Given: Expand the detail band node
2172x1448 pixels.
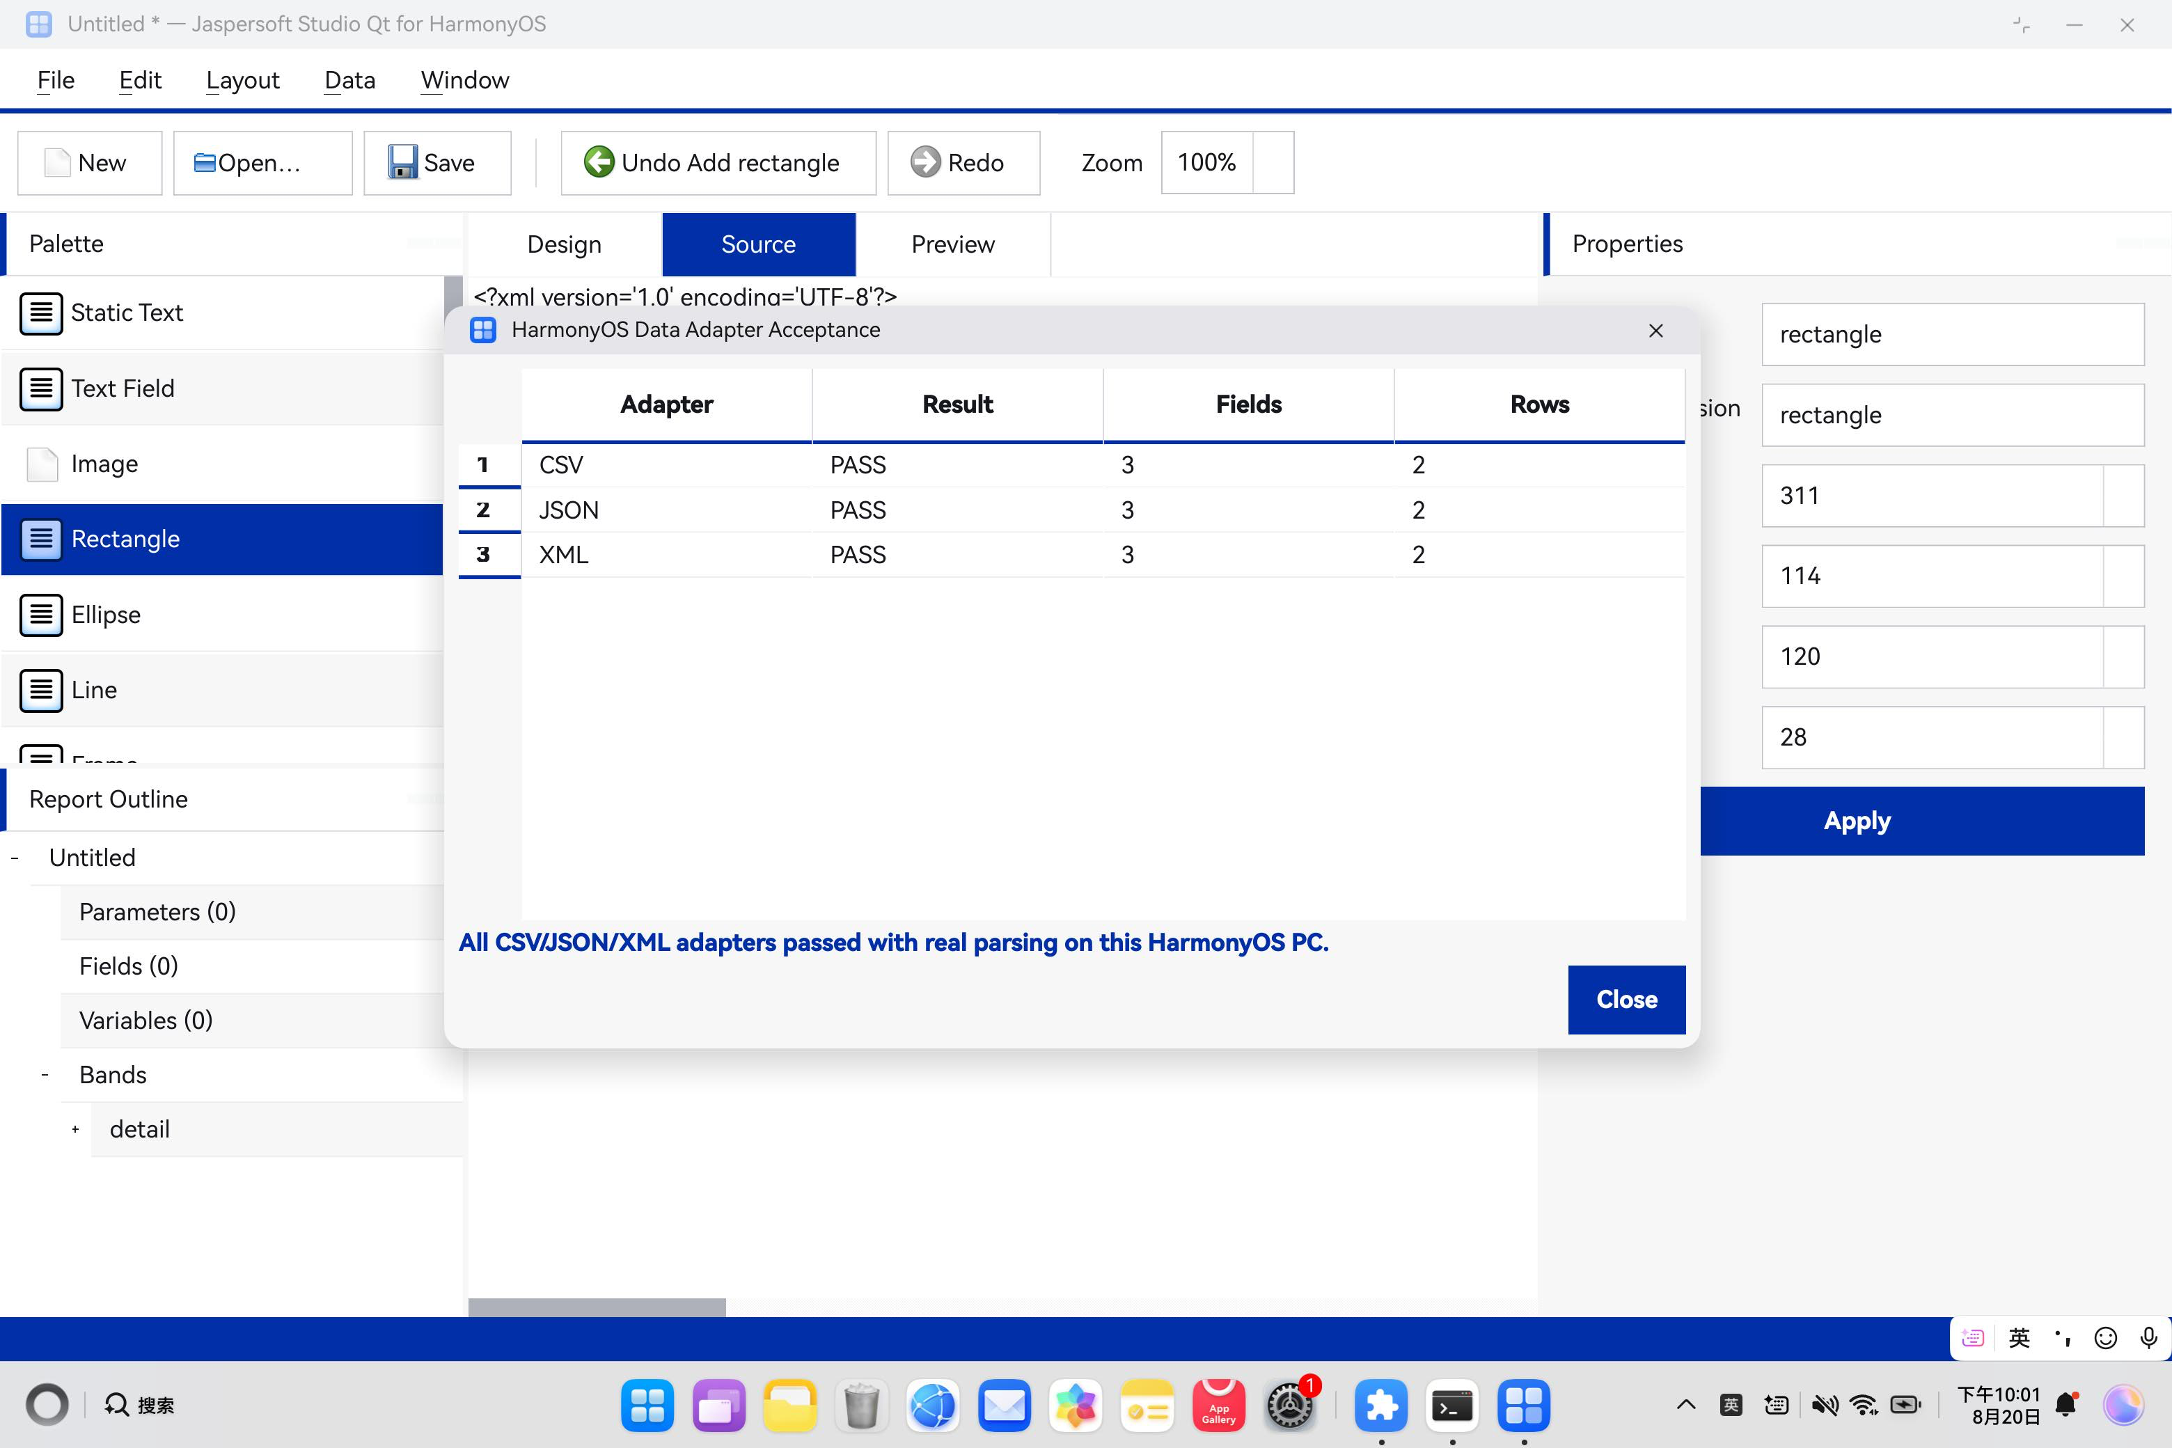Looking at the screenshot, I should 76,1129.
